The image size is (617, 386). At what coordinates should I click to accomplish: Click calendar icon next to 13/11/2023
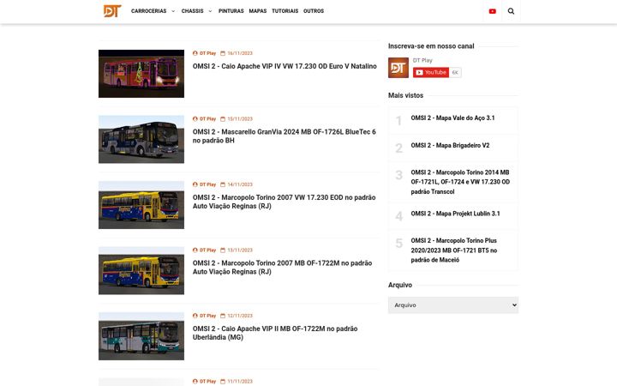point(223,250)
